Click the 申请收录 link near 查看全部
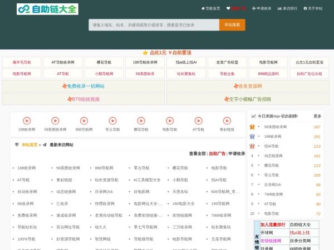 click(237, 153)
